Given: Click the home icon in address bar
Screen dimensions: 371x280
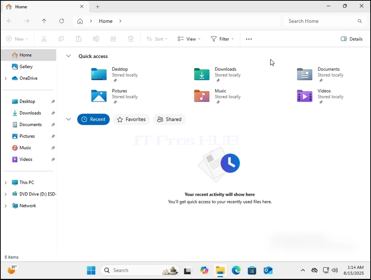Looking at the screenshot, I should [x=80, y=21].
